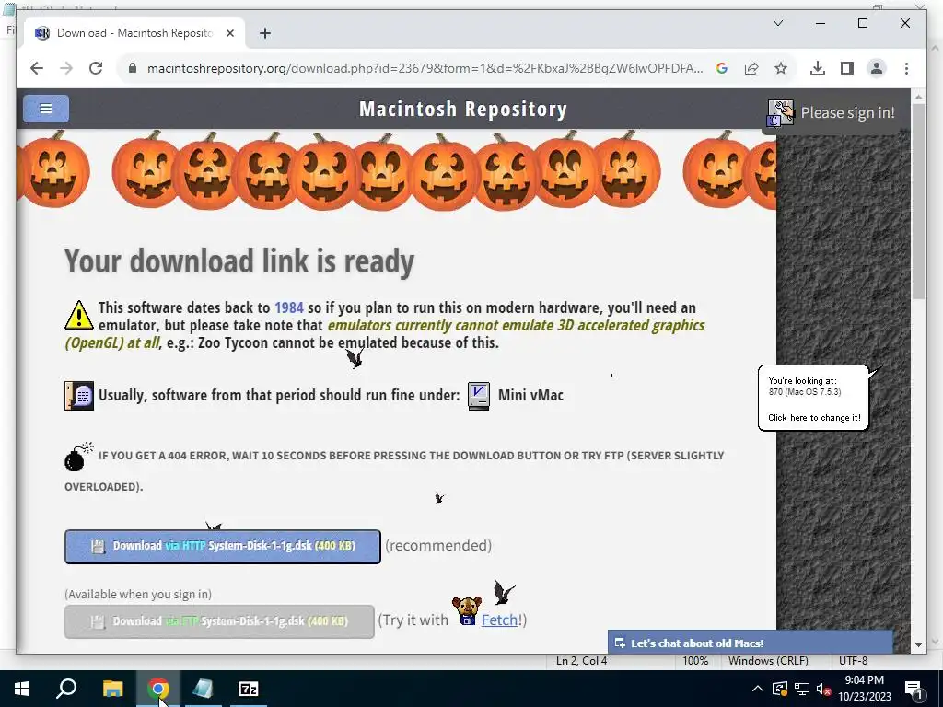Screen dimensions: 943x707
Task: Open the Macintosh Repository title link
Action: [463, 109]
